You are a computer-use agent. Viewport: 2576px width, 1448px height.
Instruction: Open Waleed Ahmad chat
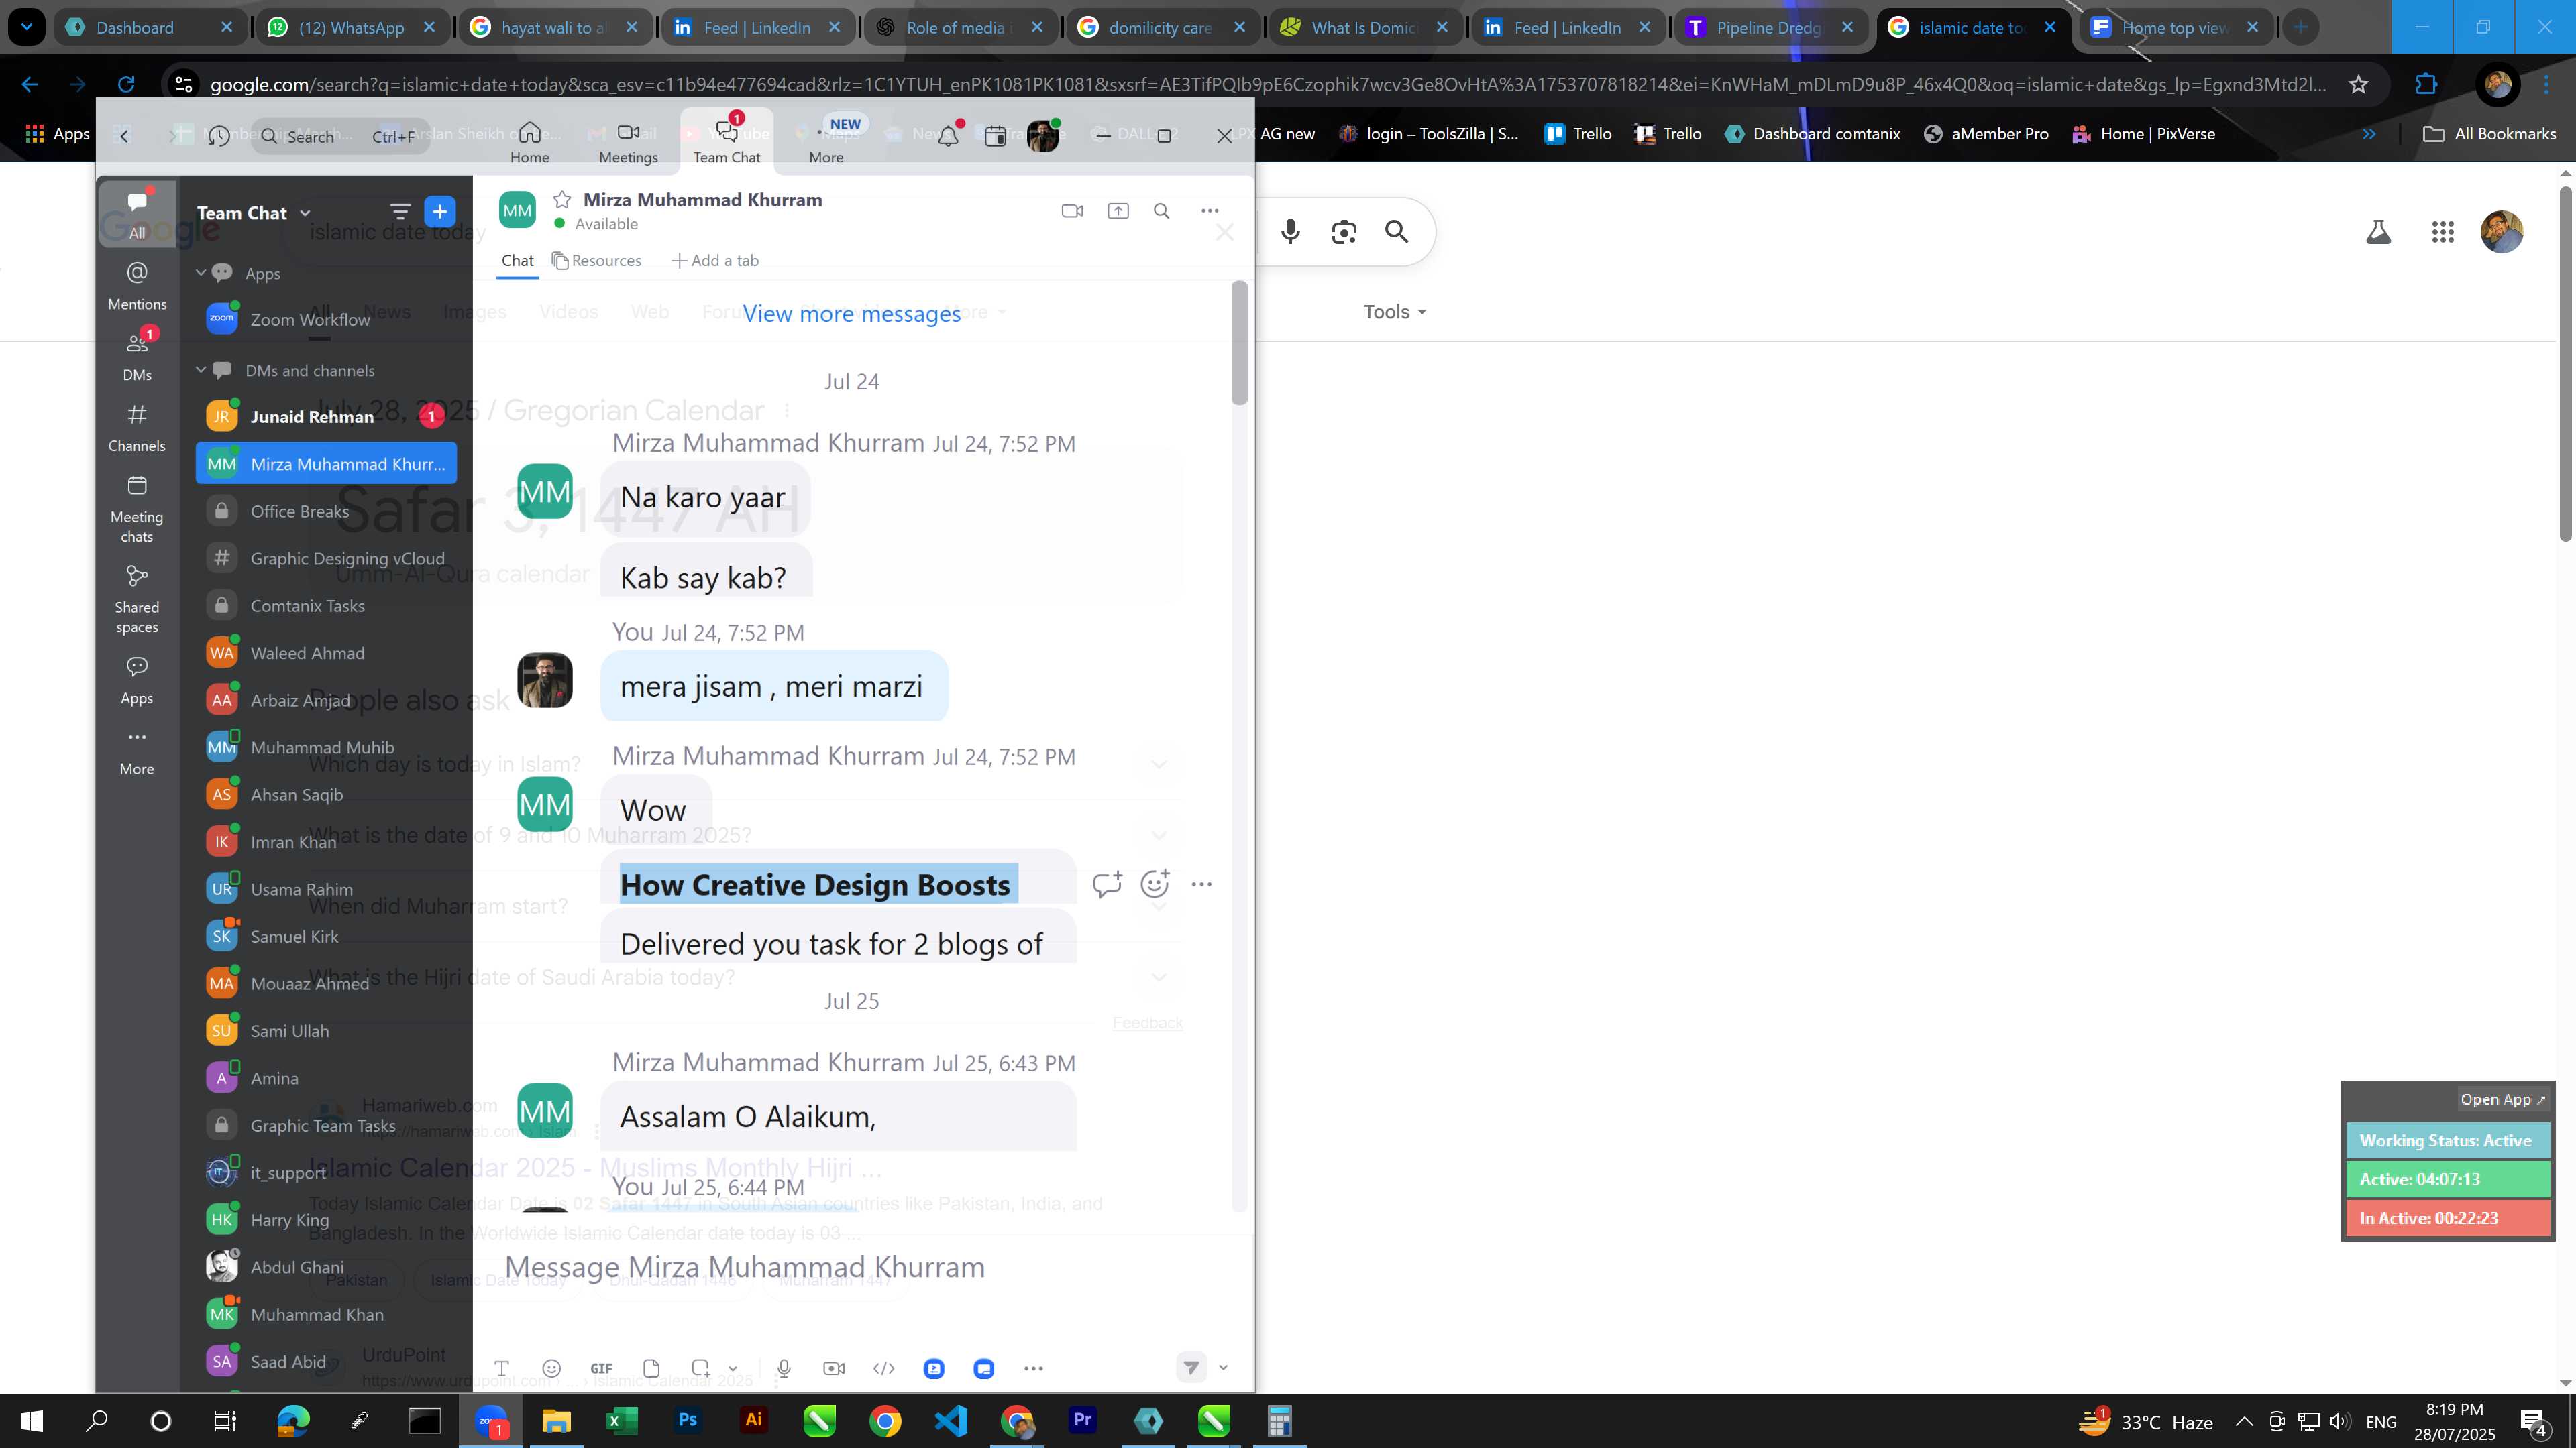(326, 654)
